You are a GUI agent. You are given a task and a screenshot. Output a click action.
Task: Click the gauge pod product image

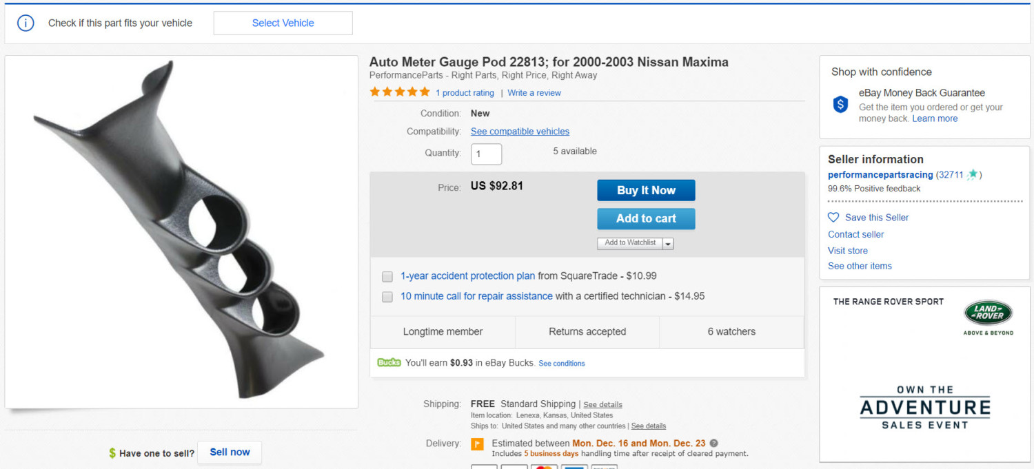coord(181,231)
